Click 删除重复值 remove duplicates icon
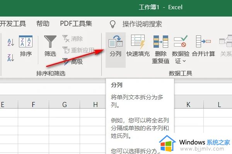This screenshot has width=232, height=154. (x=161, y=42)
